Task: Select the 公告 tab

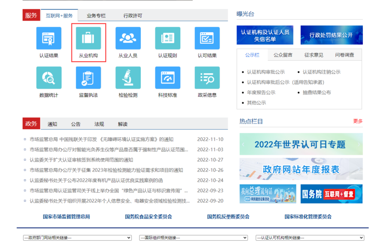Action: coord(76,124)
